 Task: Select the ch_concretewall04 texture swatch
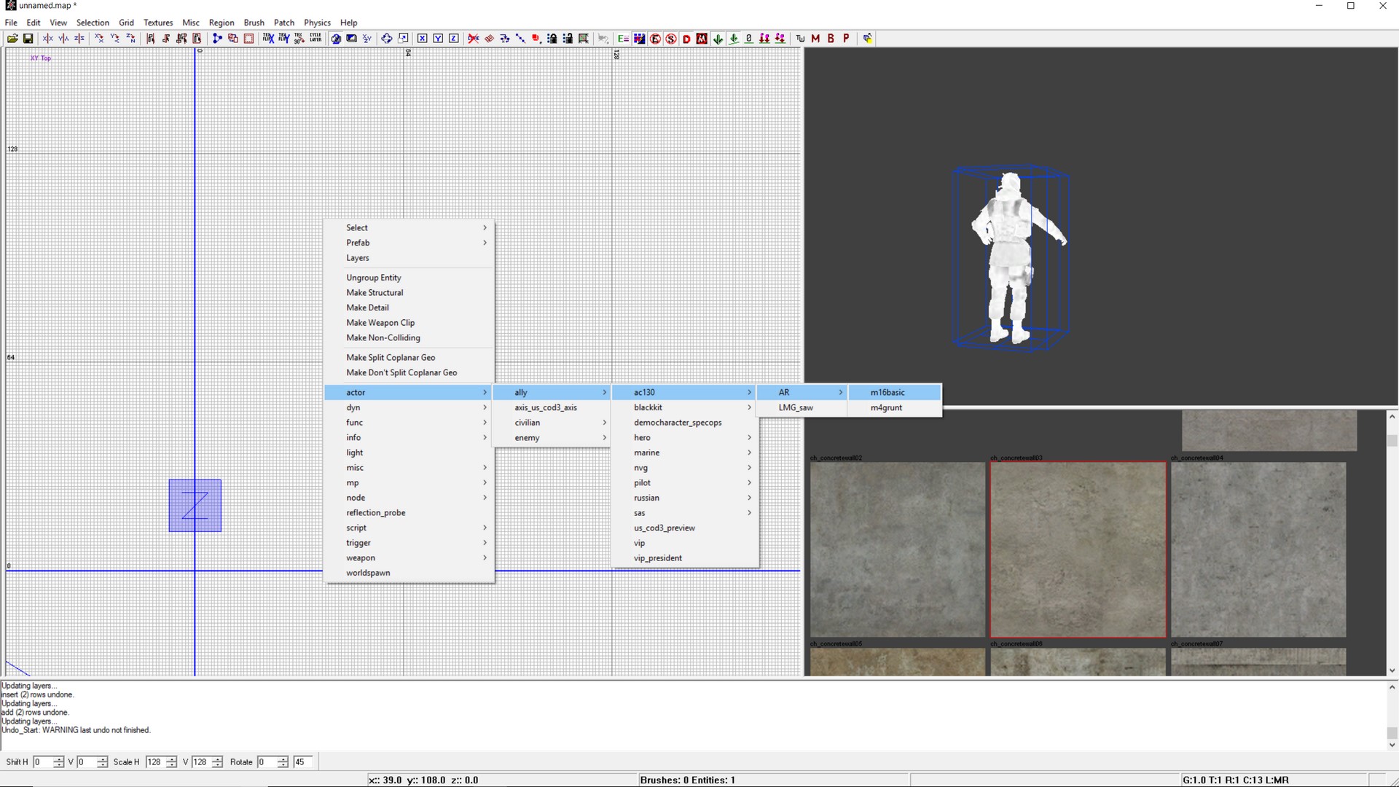pos(1258,549)
